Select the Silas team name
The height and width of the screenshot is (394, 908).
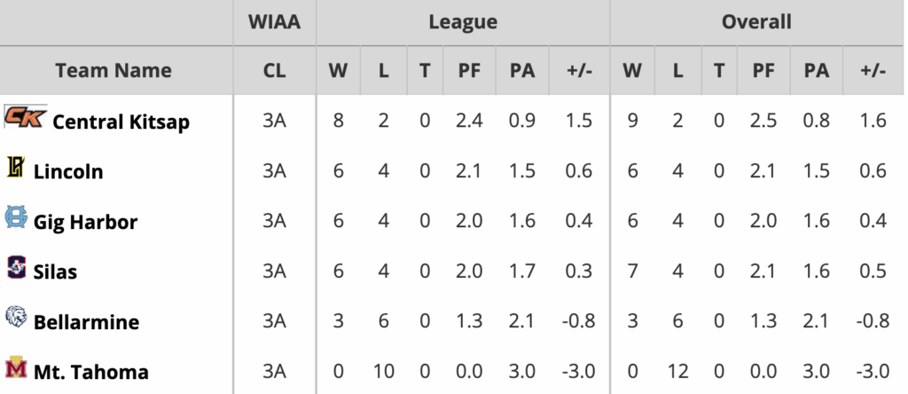[55, 272]
